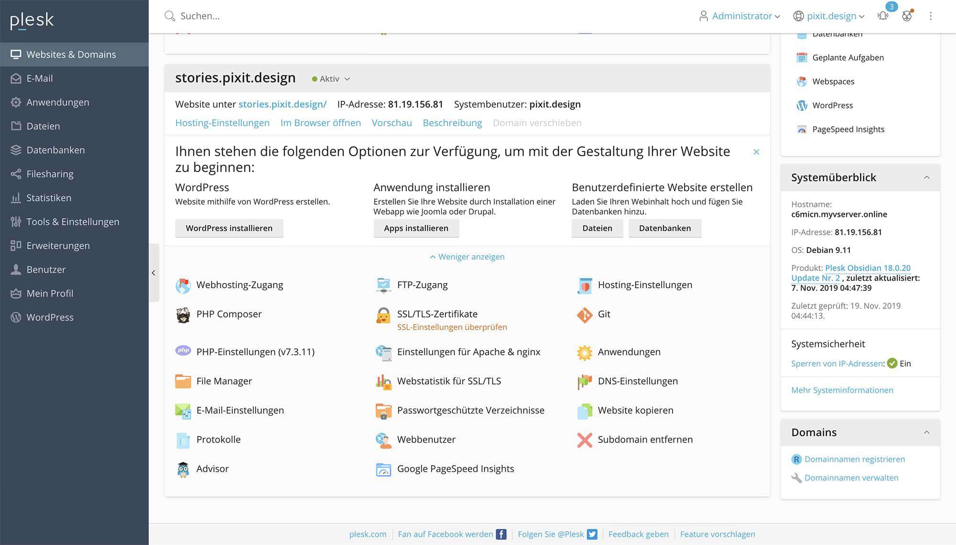Screen dimensions: 956x545
Task: Click the Git icon
Action: (584, 315)
